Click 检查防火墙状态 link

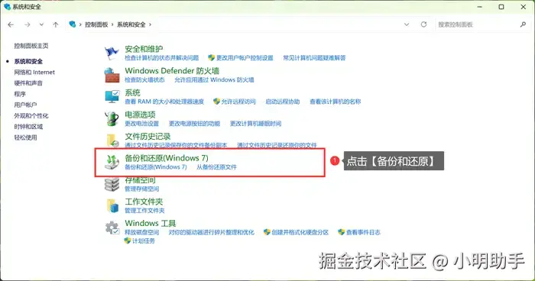144,80
